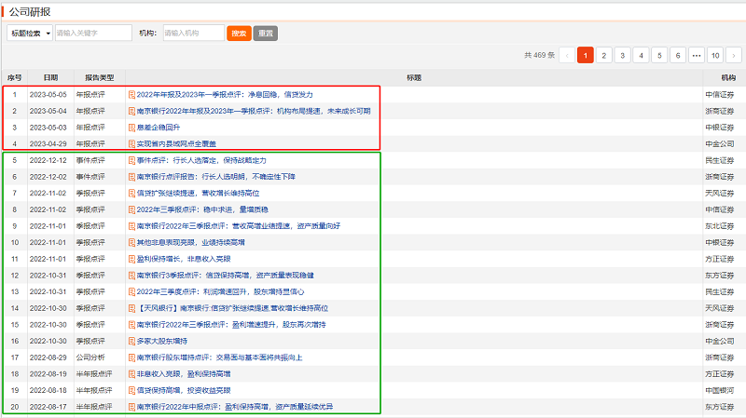This screenshot has height=418, width=746.
Task: Click the document icon beside 其他非息表现亮眼，业绩持续高增
Action: click(131, 242)
